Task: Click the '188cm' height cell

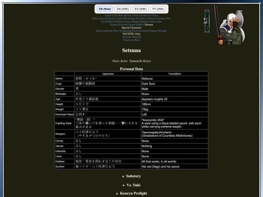Action: (175, 104)
